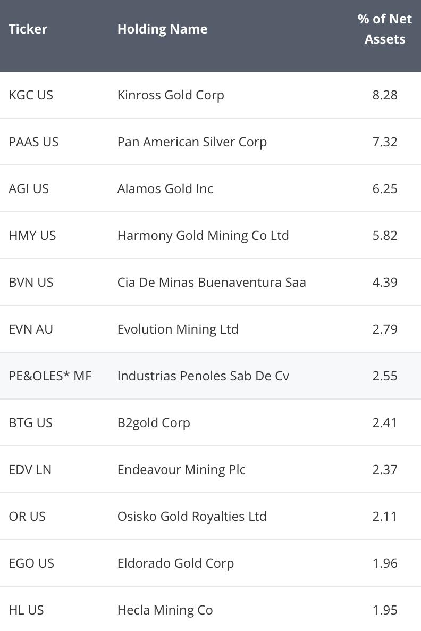Open the Hecla Mining Co holding
Image resolution: width=421 pixels, height=631 pixels.
click(x=165, y=610)
